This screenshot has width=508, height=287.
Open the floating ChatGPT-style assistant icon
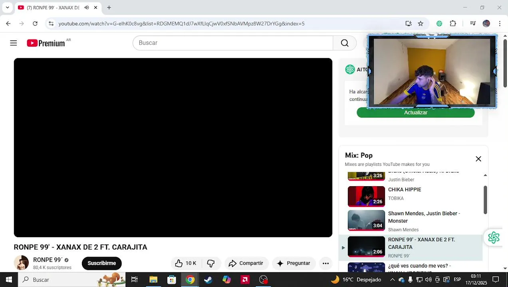(x=494, y=238)
